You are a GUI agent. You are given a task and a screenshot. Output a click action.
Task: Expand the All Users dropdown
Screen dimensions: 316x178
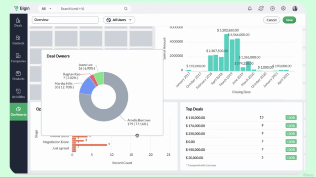tap(119, 20)
